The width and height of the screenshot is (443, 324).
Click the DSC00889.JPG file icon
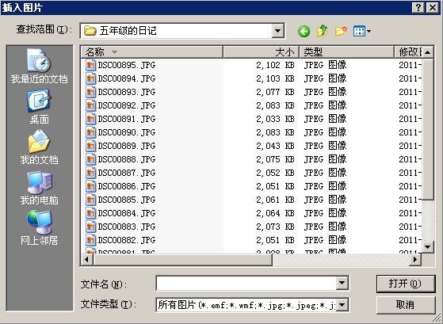pyautogui.click(x=90, y=146)
